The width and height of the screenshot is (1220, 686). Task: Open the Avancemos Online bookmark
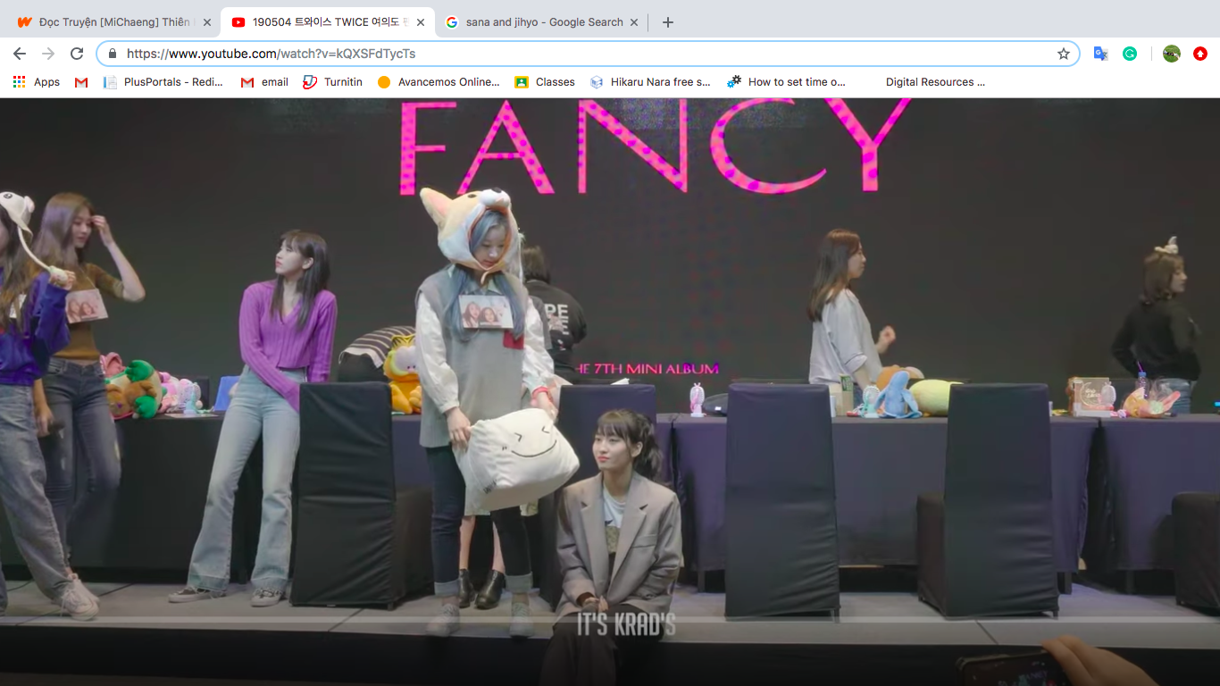tap(439, 82)
